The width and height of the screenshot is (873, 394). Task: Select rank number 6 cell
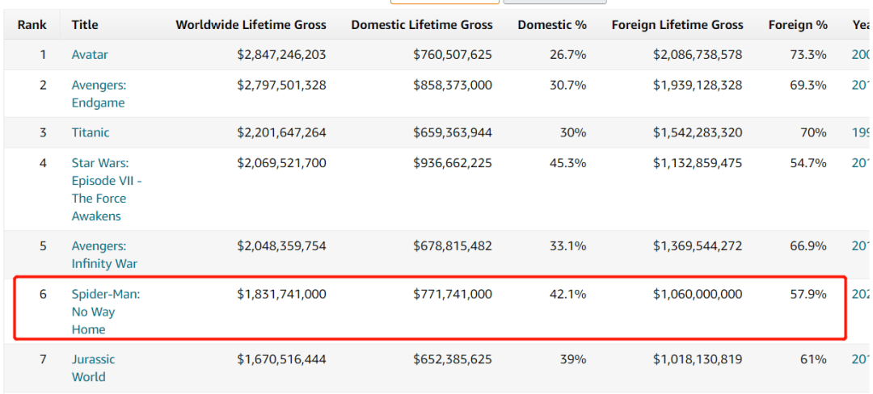click(x=43, y=294)
